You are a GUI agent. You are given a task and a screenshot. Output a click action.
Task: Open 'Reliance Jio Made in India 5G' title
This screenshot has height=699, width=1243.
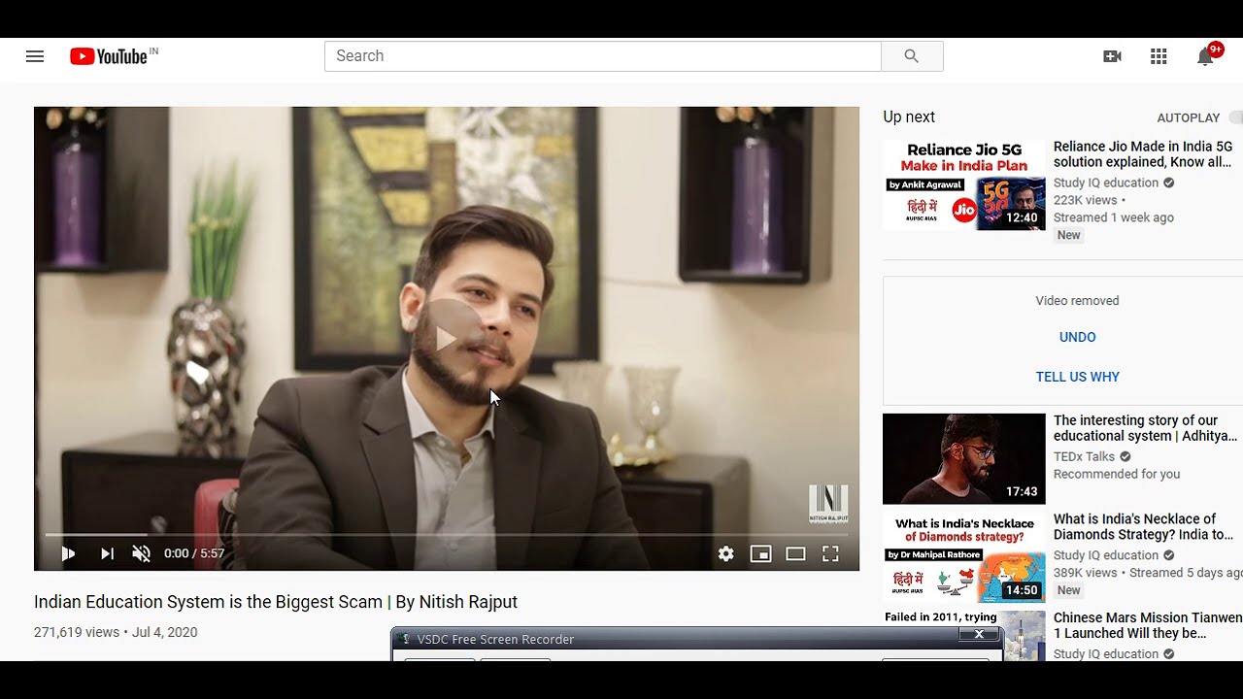1143,154
